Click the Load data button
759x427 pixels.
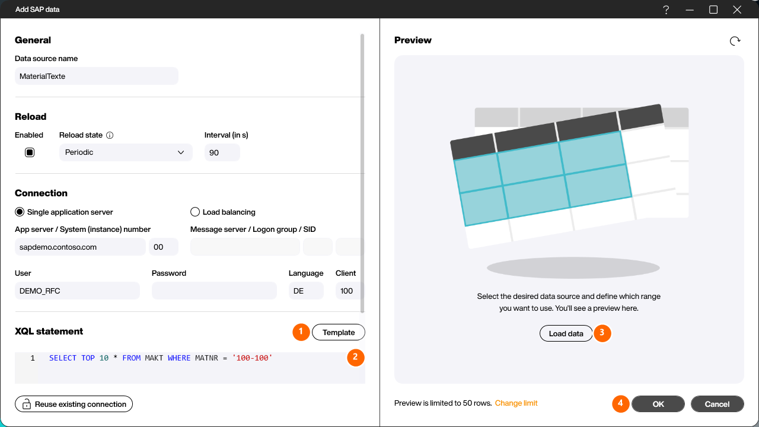click(x=566, y=333)
